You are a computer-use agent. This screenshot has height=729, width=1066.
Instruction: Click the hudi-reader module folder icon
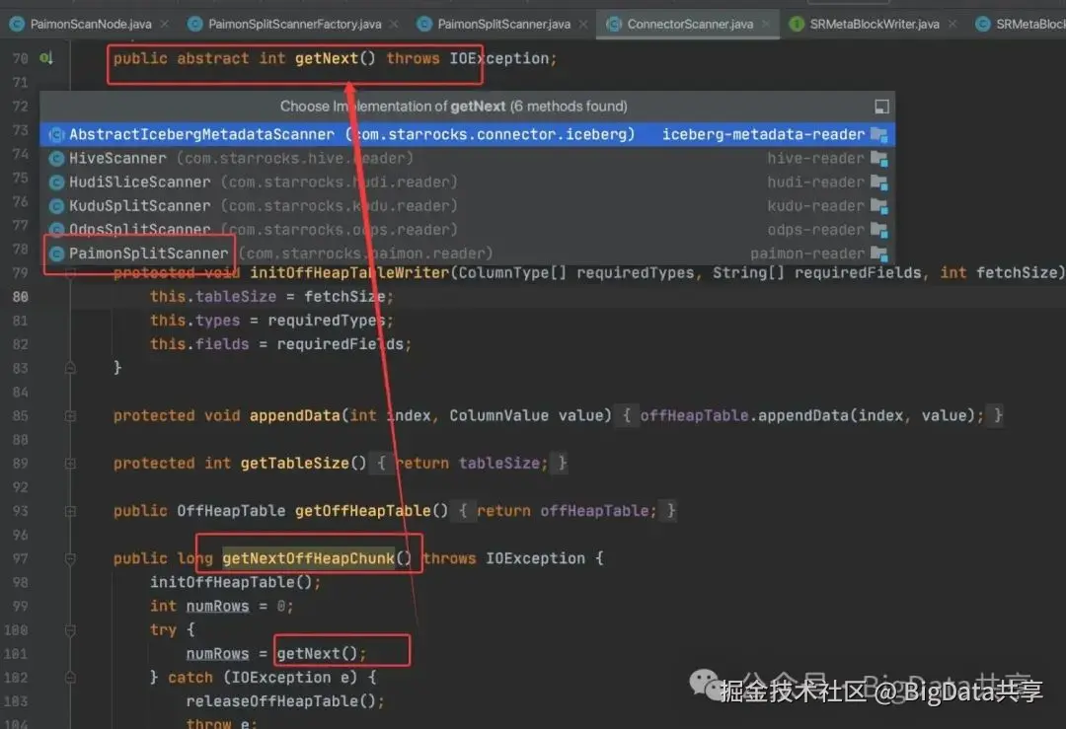coord(879,182)
